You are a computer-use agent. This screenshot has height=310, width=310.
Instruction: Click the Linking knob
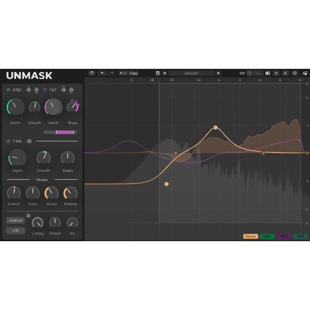[37, 223]
